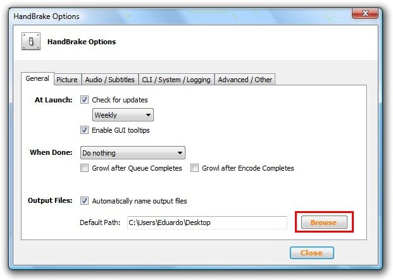Click the Browse button for default path
The image size is (393, 280).
coord(324,222)
